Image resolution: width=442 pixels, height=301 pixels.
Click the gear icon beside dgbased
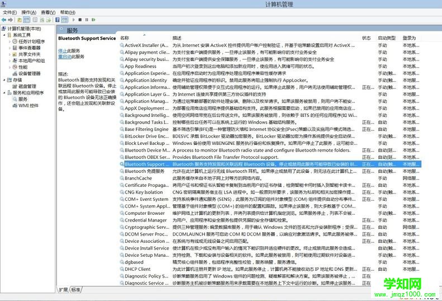[x=122, y=262]
